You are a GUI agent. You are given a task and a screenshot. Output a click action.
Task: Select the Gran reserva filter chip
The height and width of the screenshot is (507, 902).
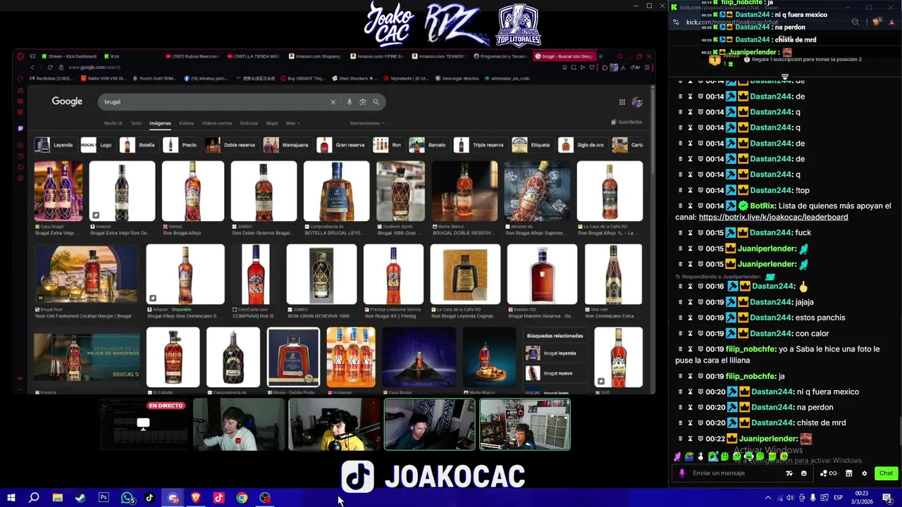(x=342, y=145)
